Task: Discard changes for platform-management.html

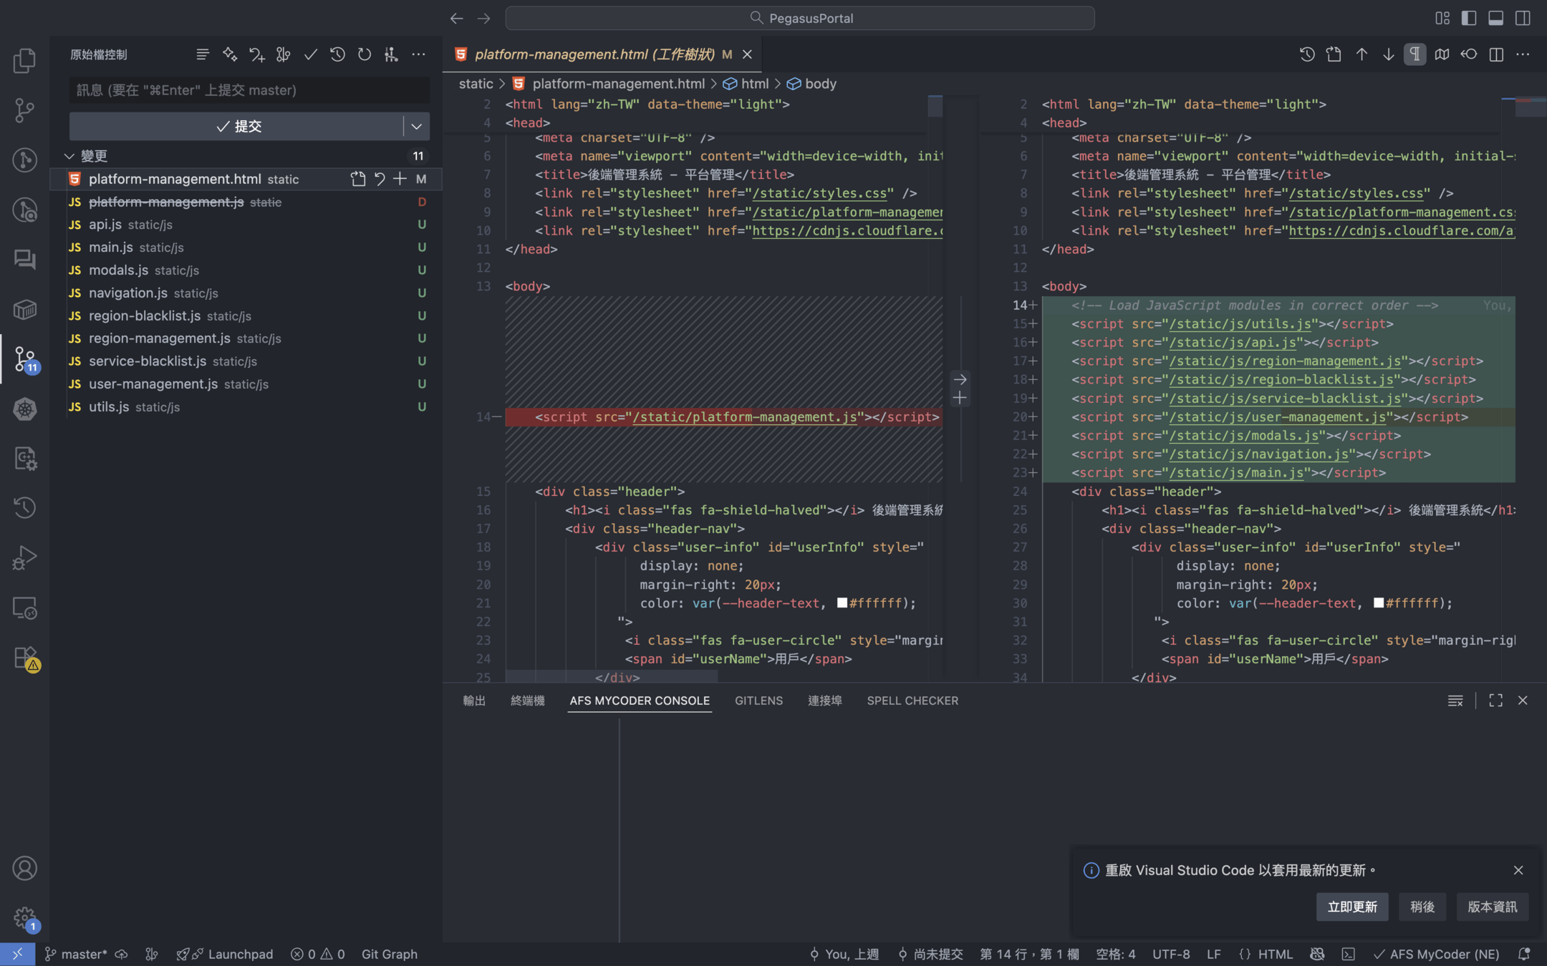Action: [x=380, y=179]
